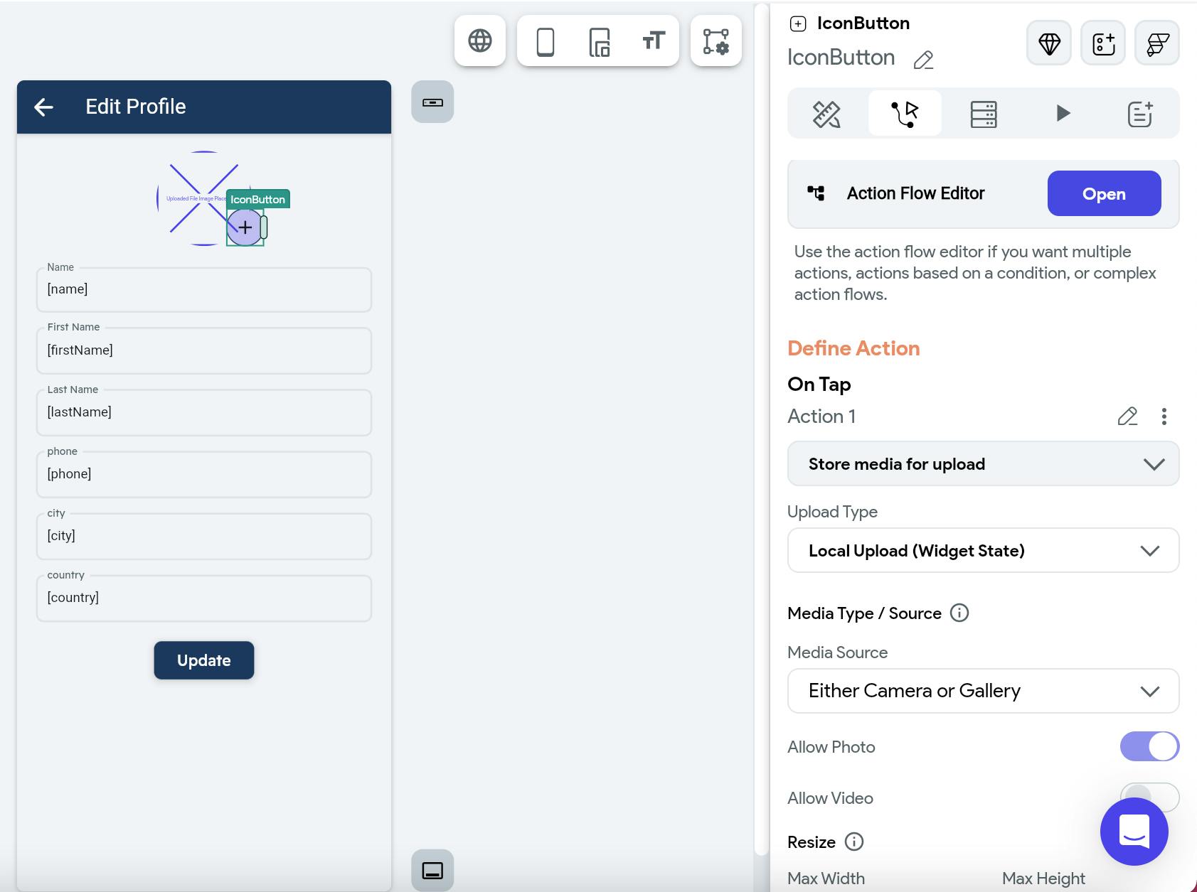Click the canvas vertical scrollbar
This screenshot has width=1197, height=892.
[761, 429]
